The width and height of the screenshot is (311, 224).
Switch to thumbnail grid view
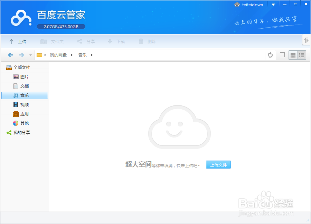pyautogui.click(x=293, y=55)
